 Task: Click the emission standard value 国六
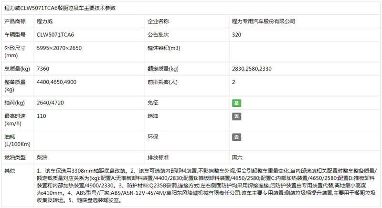(237, 157)
